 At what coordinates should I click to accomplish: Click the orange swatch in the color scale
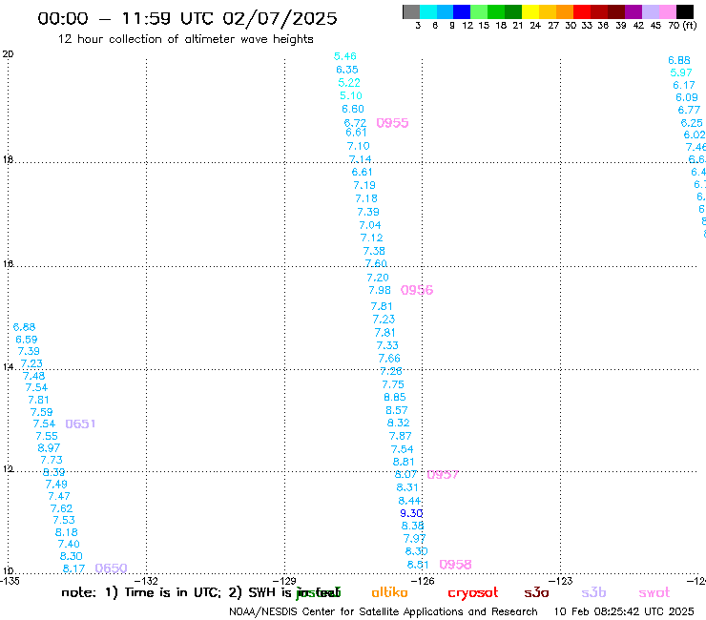coord(565,12)
